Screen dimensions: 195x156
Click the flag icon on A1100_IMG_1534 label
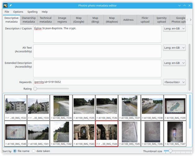pos(52,118)
